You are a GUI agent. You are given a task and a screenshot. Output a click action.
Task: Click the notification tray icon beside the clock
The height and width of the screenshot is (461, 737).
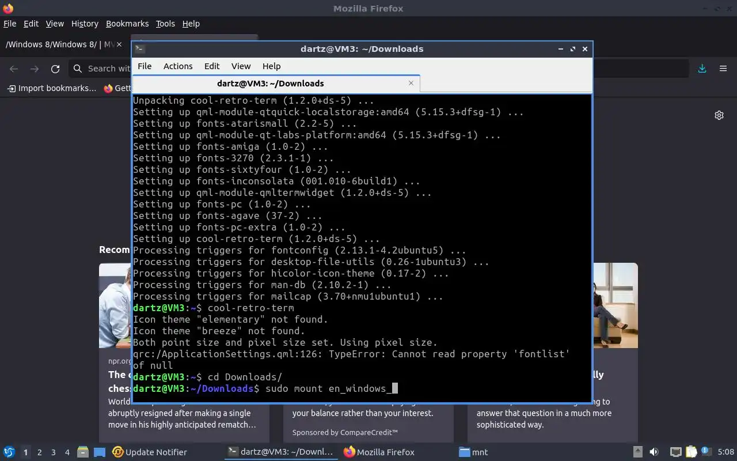tap(706, 452)
